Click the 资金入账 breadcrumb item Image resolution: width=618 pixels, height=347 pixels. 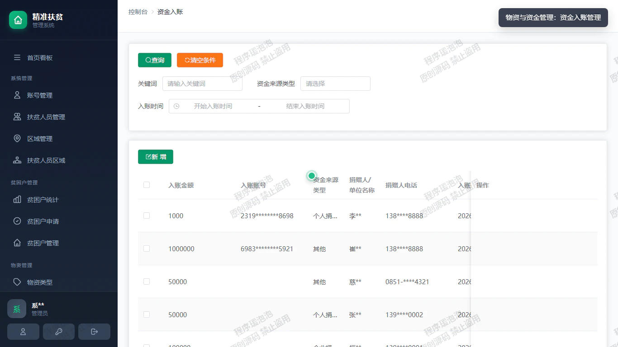tap(170, 12)
